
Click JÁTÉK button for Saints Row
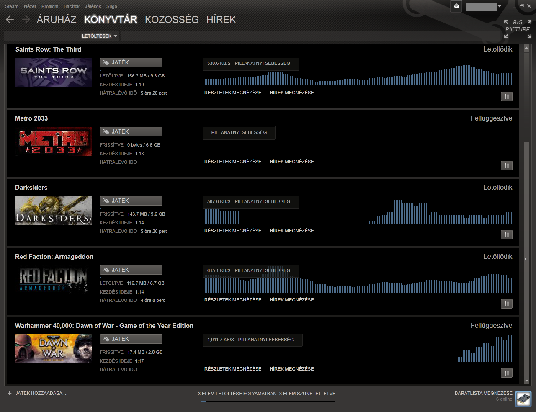[x=131, y=63]
